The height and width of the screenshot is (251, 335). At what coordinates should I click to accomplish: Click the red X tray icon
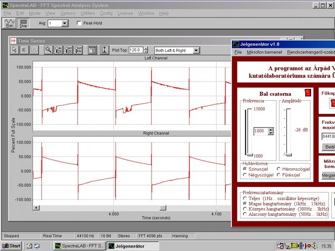point(309,246)
